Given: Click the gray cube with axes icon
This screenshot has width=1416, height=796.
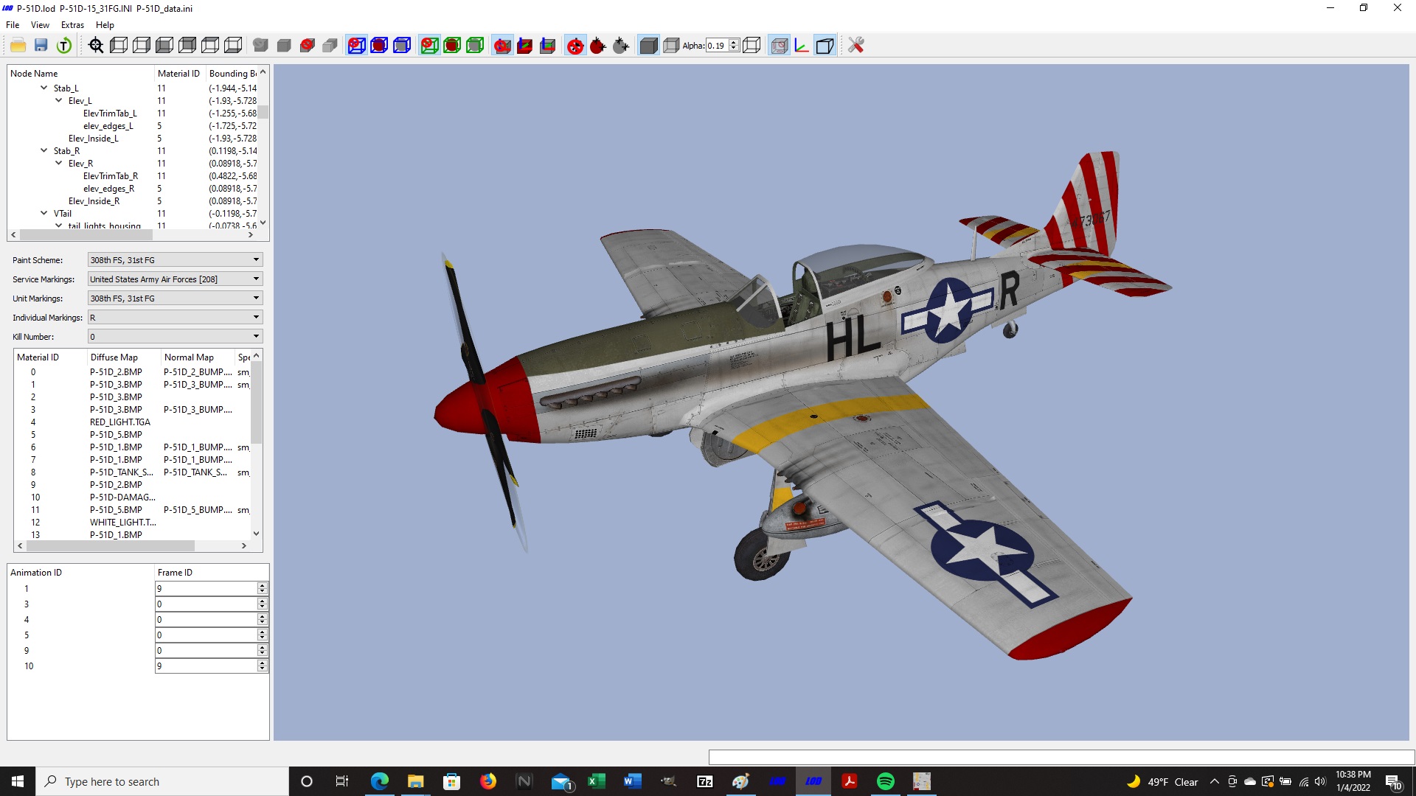Looking at the screenshot, I should point(547,46).
